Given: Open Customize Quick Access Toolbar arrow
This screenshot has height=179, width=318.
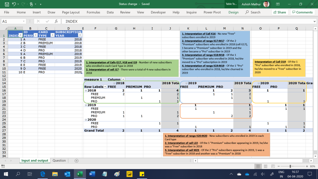Looking at the screenshot, I should (41, 4).
